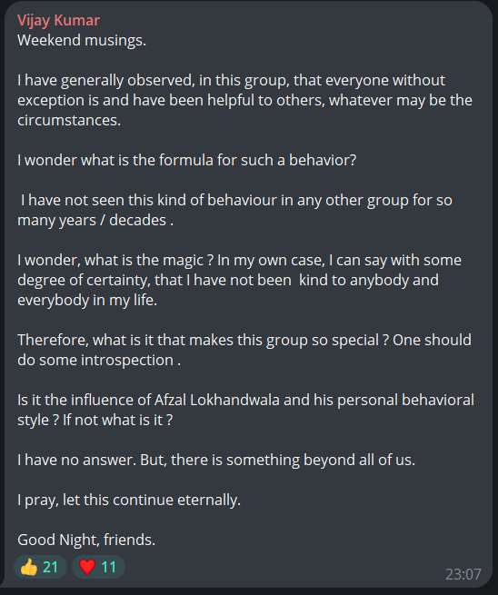Click the 'everybody in my life.' line
The width and height of the screenshot is (498, 595).
87,300
